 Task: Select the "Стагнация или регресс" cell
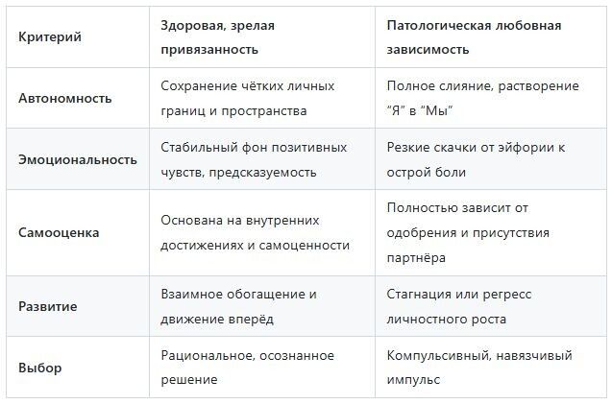(458, 306)
